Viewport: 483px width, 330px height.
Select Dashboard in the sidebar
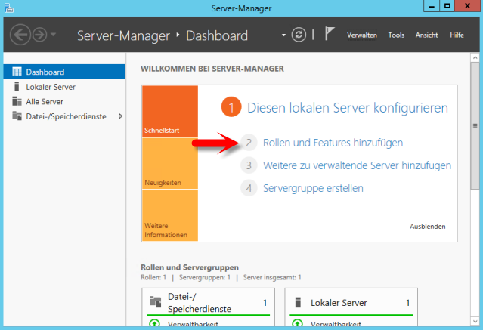45,72
